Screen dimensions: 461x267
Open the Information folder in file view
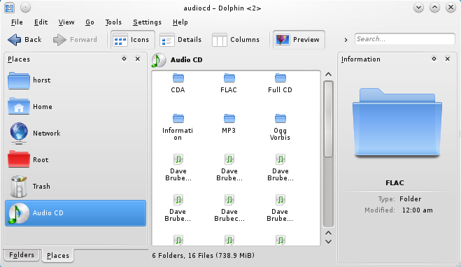tap(178, 127)
